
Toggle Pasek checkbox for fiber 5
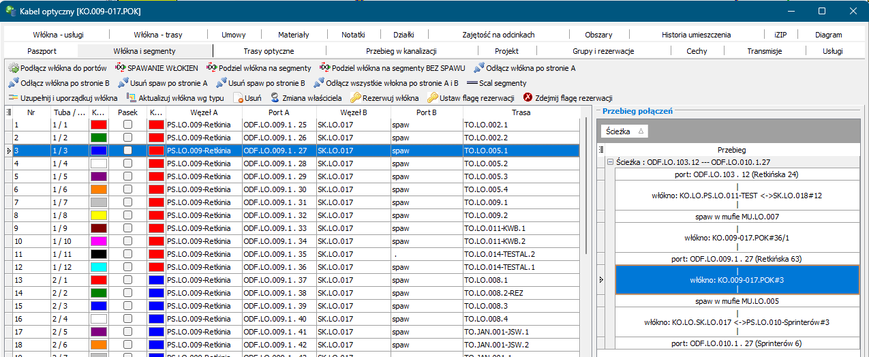click(127, 176)
